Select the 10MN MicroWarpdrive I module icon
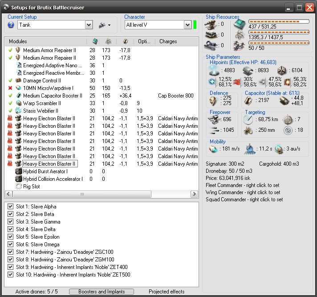Viewport: 317px width, 297px height. coord(18,88)
